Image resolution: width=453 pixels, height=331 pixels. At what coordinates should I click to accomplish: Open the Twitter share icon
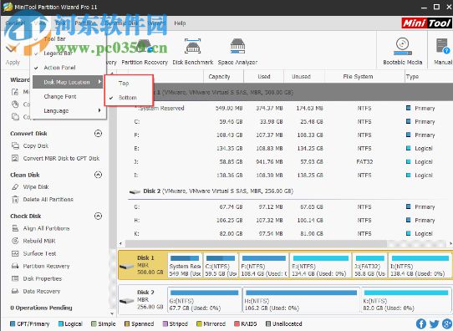pyautogui.click(x=434, y=323)
